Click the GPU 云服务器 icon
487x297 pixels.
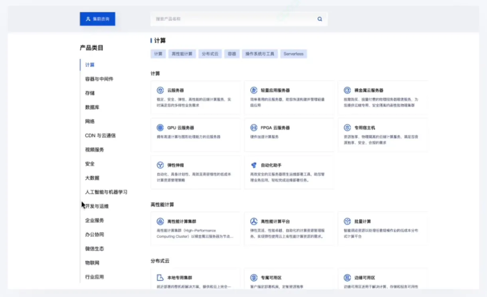pos(160,128)
